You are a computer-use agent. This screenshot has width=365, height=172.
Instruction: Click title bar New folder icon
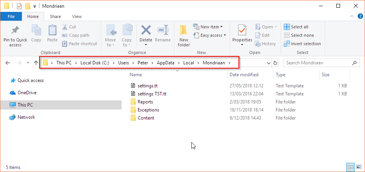click(28, 6)
